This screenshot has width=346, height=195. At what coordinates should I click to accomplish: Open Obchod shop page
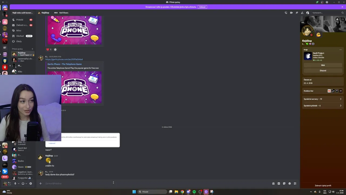(22, 36)
